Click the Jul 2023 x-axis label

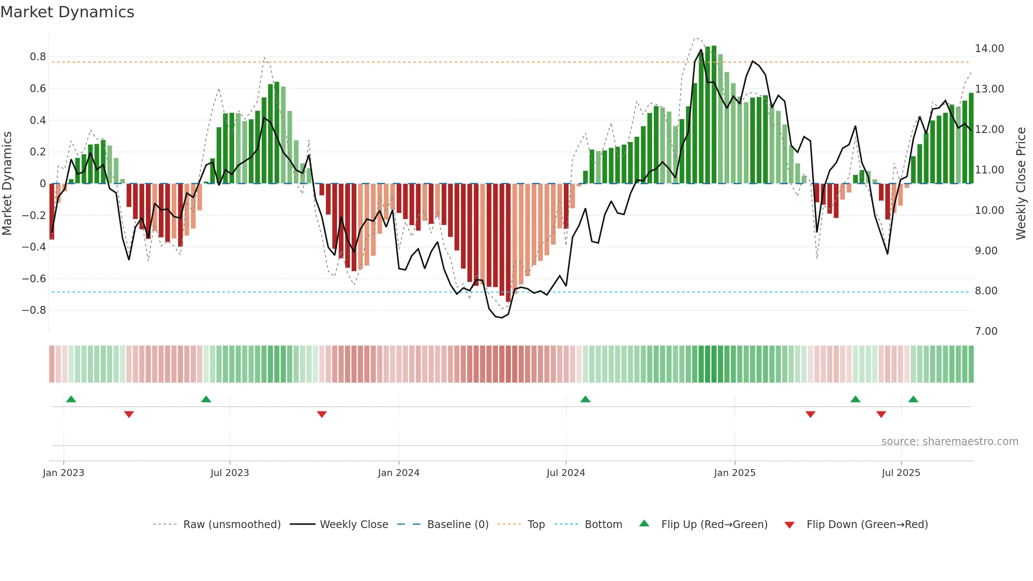[230, 473]
